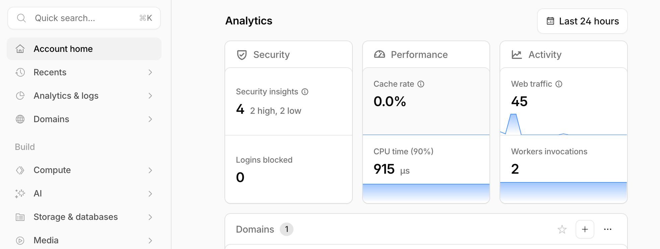Expand Storage & databases submenu
660x249 pixels.
click(x=150, y=217)
